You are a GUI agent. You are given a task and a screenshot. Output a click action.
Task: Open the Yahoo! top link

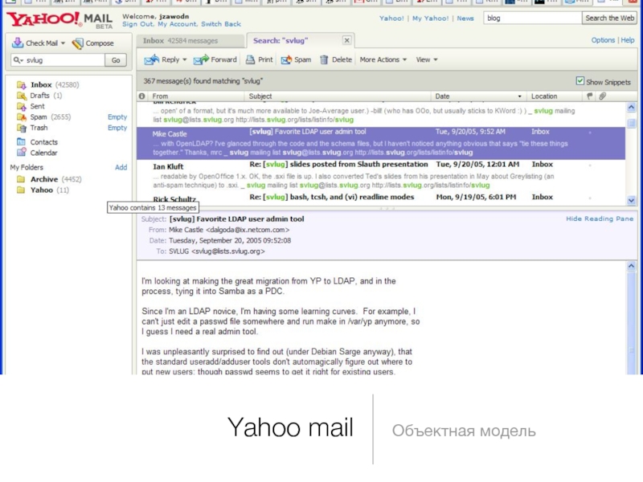coord(391,18)
